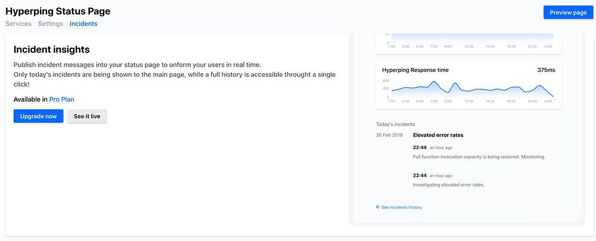Click the 26 Feb 2019 incident date
Image resolution: width=596 pixels, height=241 pixels.
[389, 135]
